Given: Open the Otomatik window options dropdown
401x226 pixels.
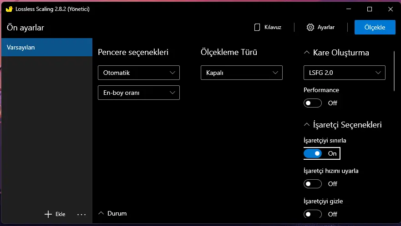Looking at the screenshot, I should [x=139, y=73].
